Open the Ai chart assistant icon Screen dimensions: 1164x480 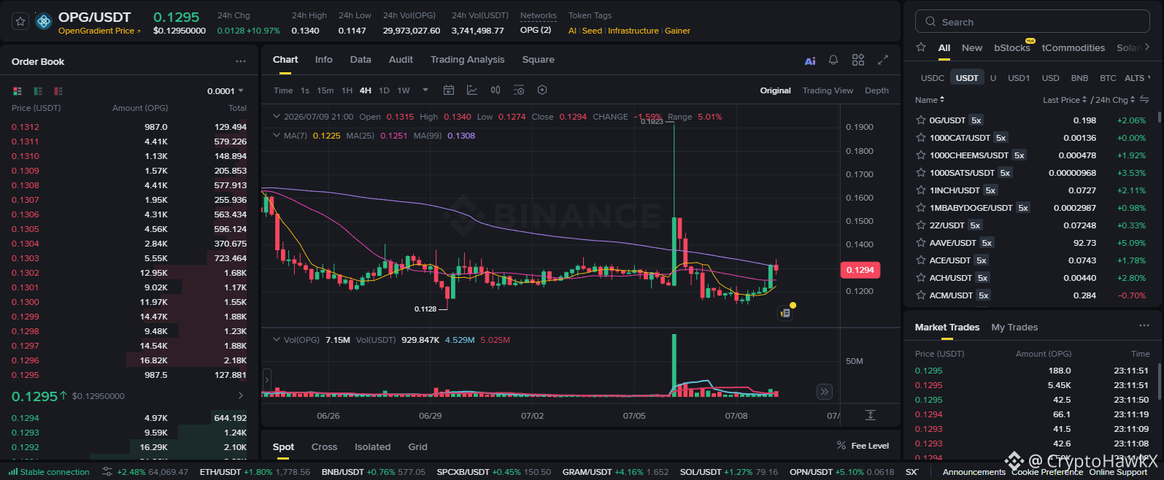(x=810, y=61)
